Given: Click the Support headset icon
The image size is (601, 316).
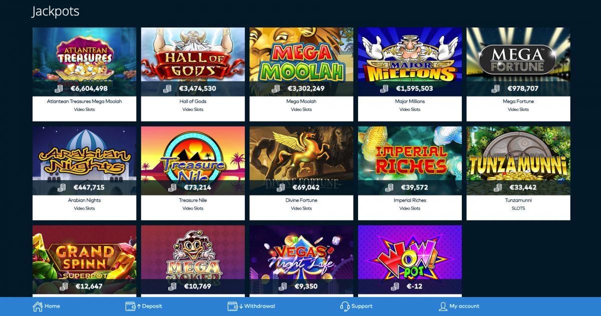Looking at the screenshot, I should [x=345, y=306].
